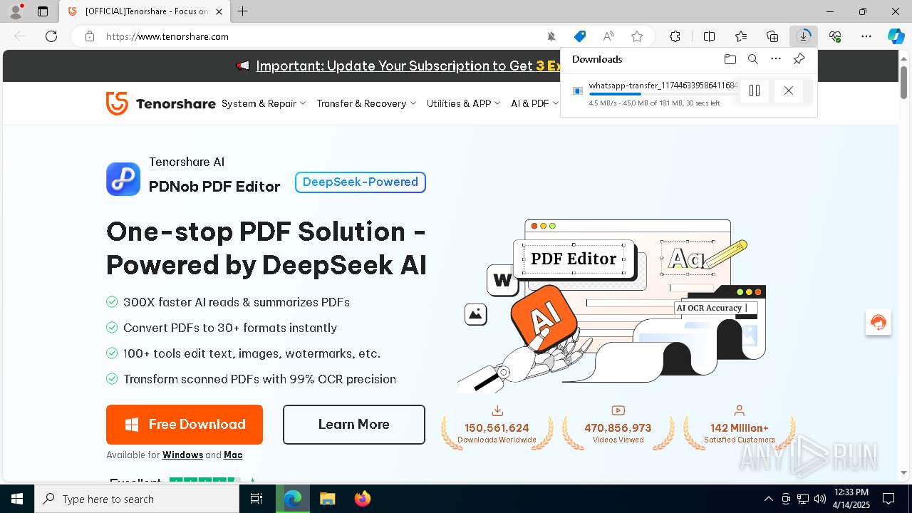Click "470,856,973" videos viewed statistic
This screenshot has width=912, height=513.
[x=618, y=428]
